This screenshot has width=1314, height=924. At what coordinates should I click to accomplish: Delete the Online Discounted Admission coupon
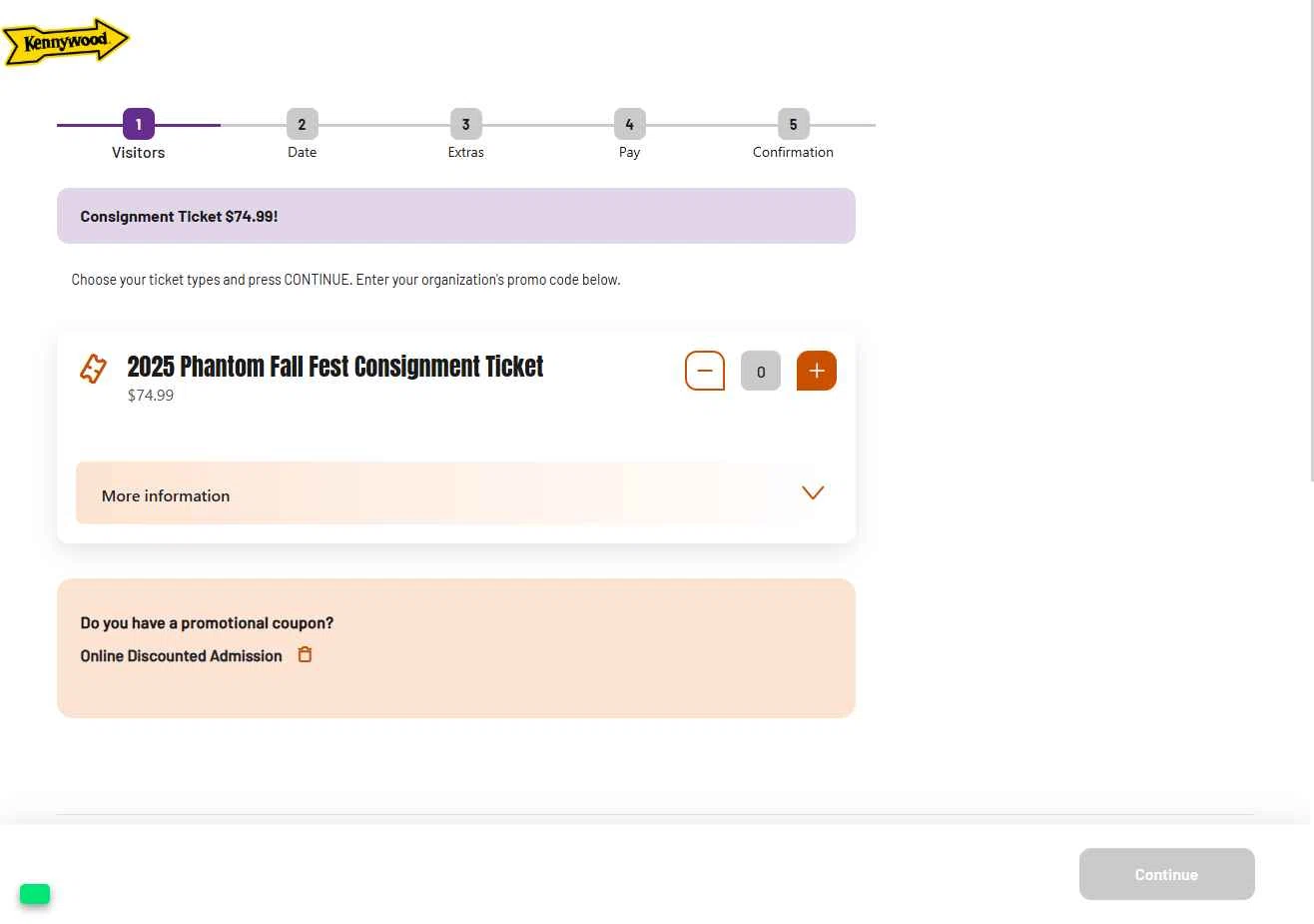point(306,655)
